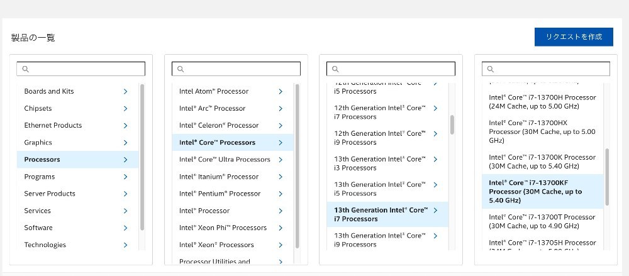
Task: Click the リクエストを作成 button
Action: [574, 37]
